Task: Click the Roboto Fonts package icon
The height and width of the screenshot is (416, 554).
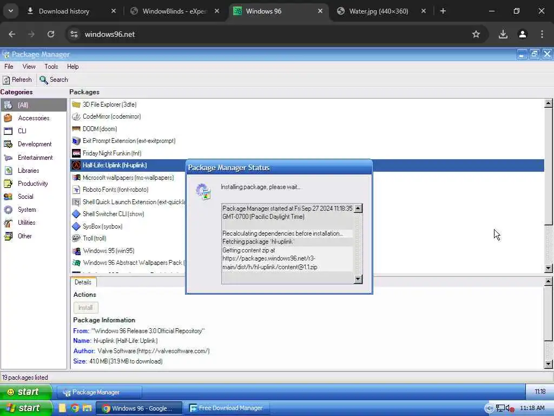Action: click(x=76, y=190)
